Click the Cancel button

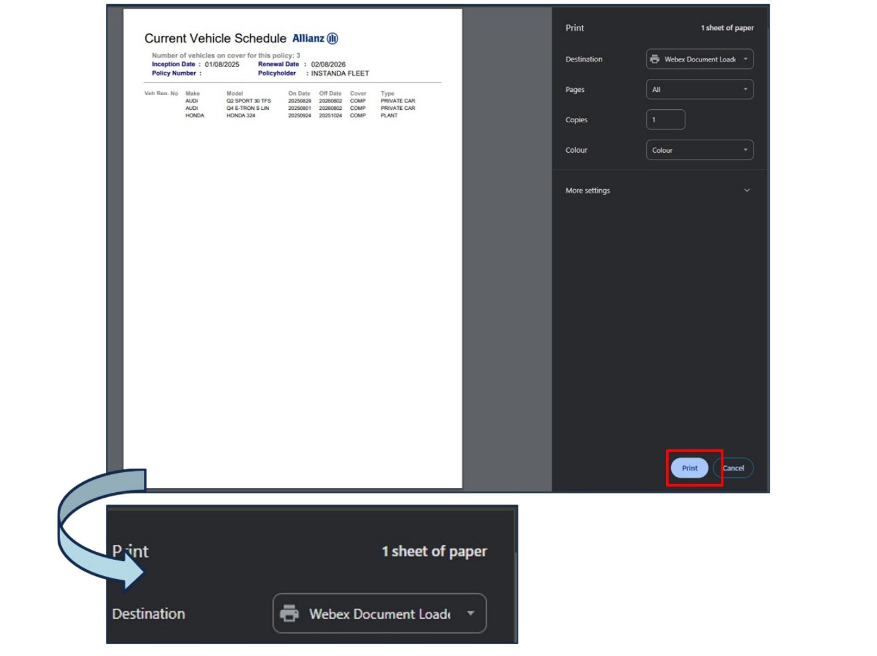pyautogui.click(x=733, y=468)
